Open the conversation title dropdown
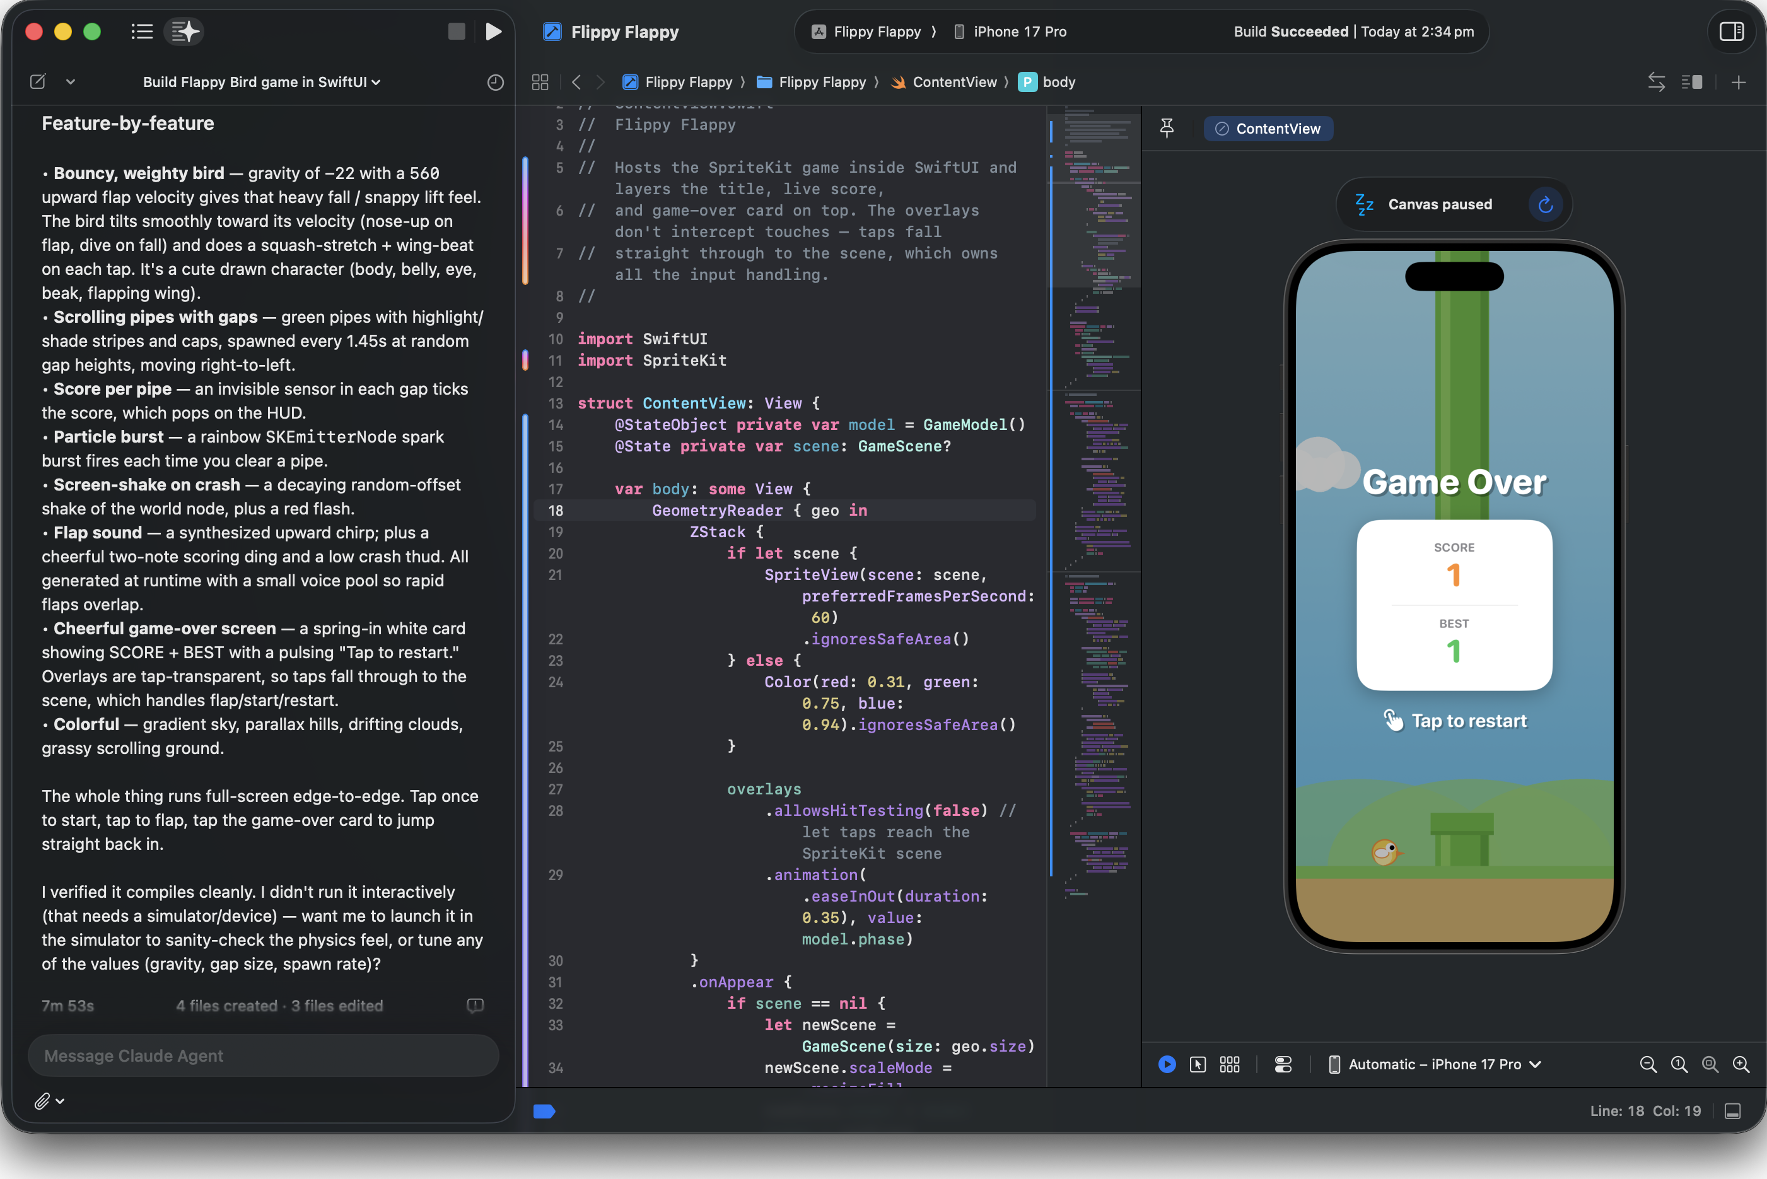Screen dimensions: 1767x1179 [x=262, y=82]
